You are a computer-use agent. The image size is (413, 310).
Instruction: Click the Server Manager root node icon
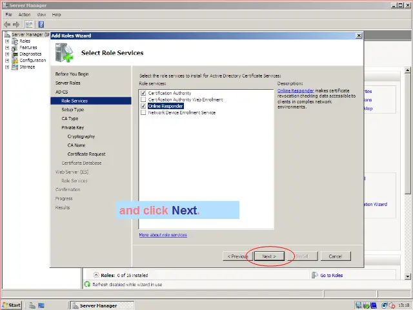7,34
